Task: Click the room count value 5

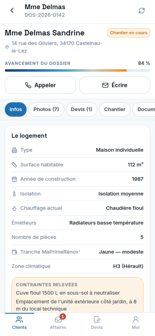Action: tap(142, 237)
